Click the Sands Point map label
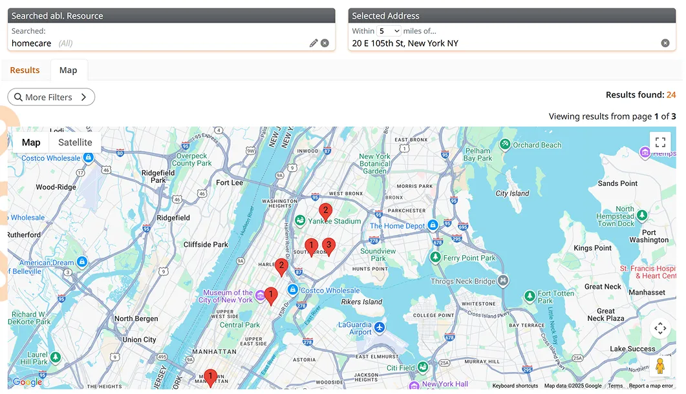Screen dimensions: 686x394 [x=617, y=183]
